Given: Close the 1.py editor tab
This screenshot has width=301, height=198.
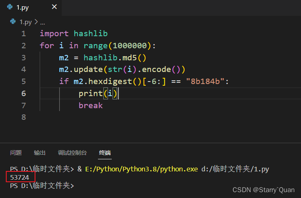Looking at the screenshot, I should click(x=54, y=7).
